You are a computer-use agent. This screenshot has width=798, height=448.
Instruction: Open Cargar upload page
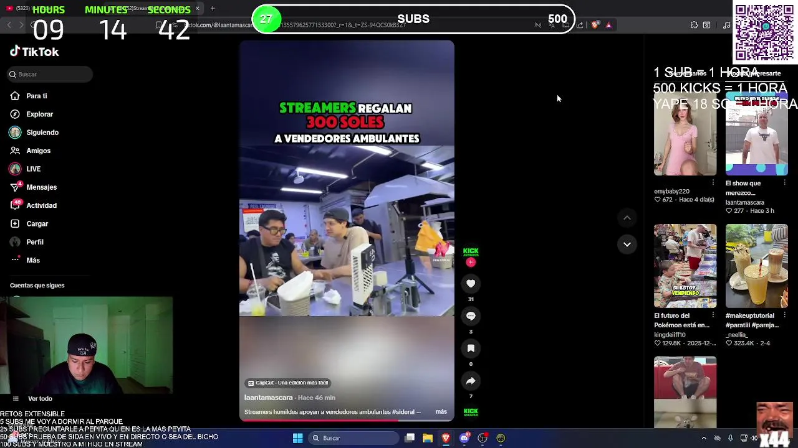(37, 223)
